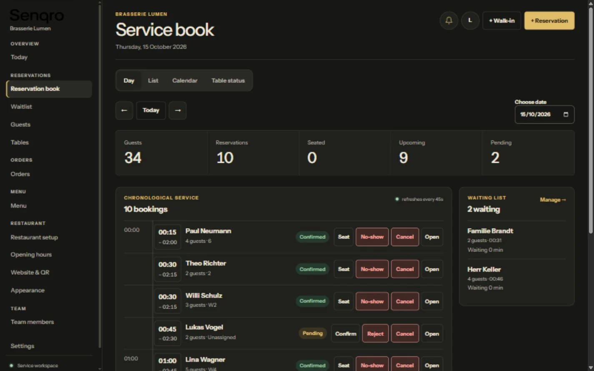This screenshot has width=594, height=371.
Task: Open the Manage waiting list link
Action: click(553, 200)
